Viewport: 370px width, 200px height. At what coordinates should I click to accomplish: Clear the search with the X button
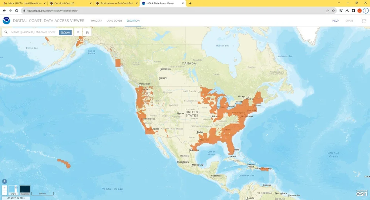point(78,32)
